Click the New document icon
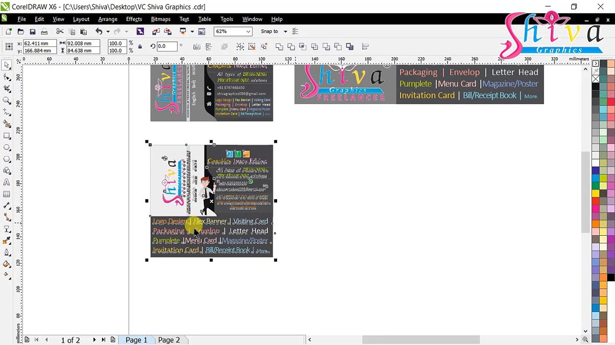Image resolution: width=615 pixels, height=345 pixels. tap(9, 32)
